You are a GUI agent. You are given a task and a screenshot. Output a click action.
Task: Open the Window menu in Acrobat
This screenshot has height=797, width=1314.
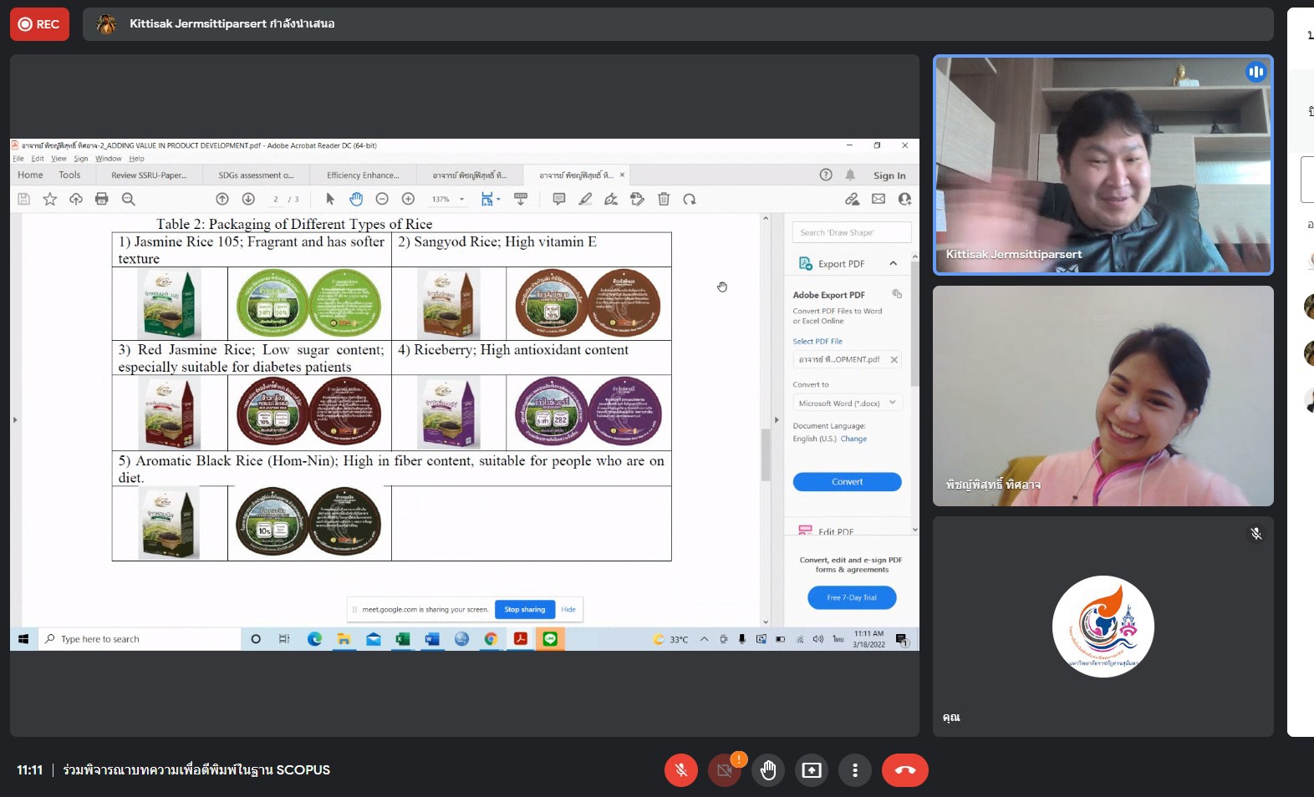pyautogui.click(x=108, y=159)
